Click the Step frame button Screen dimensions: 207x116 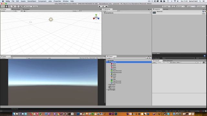pyautogui.click(x=106, y=6)
